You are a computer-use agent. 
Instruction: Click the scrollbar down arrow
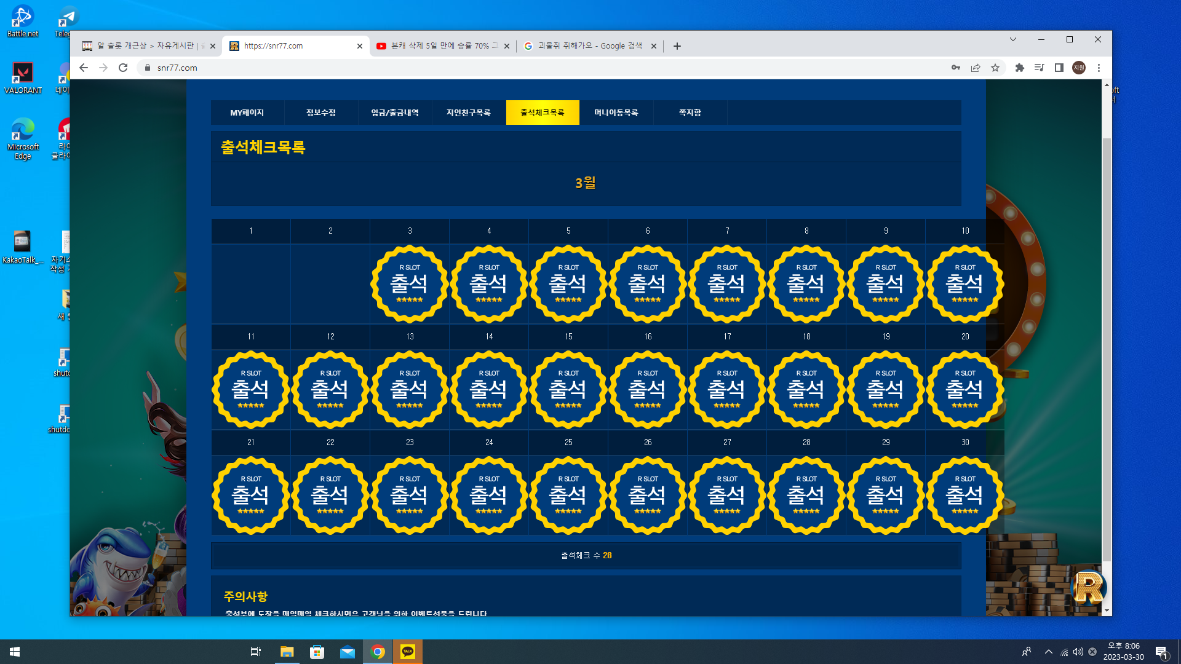[x=1107, y=611]
